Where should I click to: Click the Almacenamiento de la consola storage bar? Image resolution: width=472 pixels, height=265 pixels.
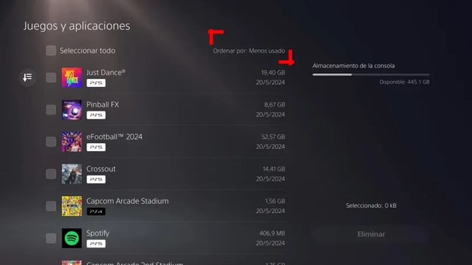371,75
